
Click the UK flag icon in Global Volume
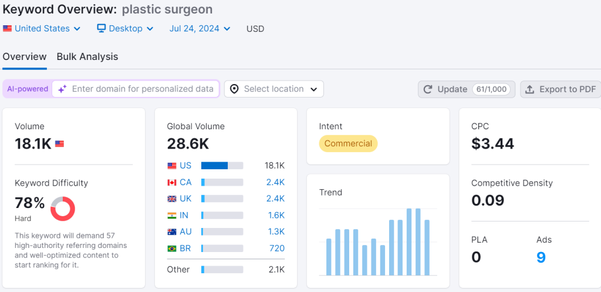click(x=172, y=199)
